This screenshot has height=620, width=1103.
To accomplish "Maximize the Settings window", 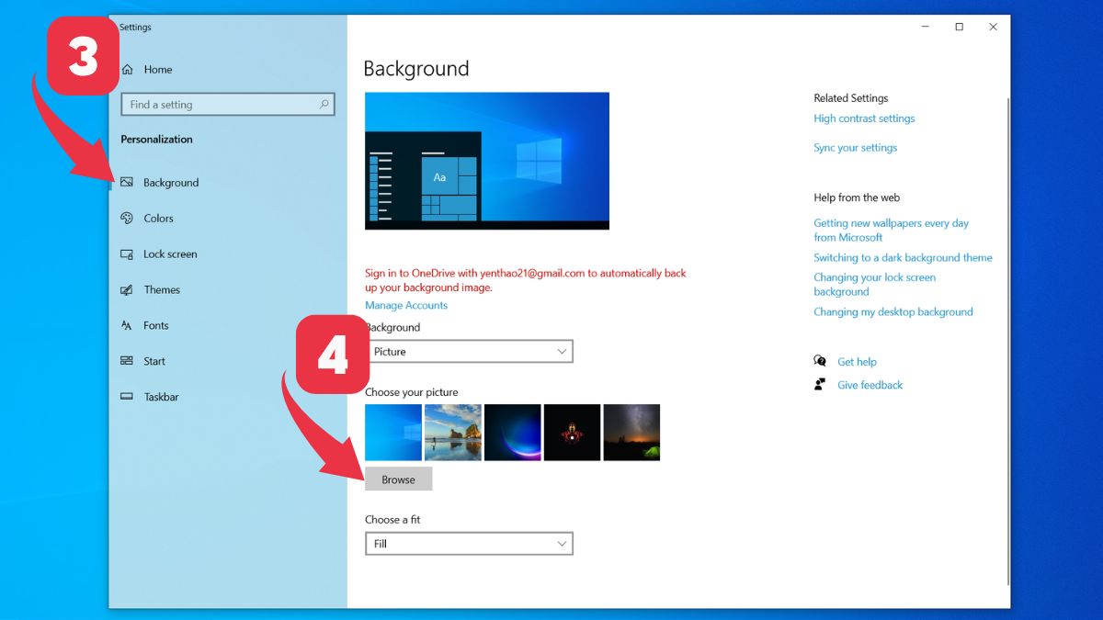I will coord(959,28).
